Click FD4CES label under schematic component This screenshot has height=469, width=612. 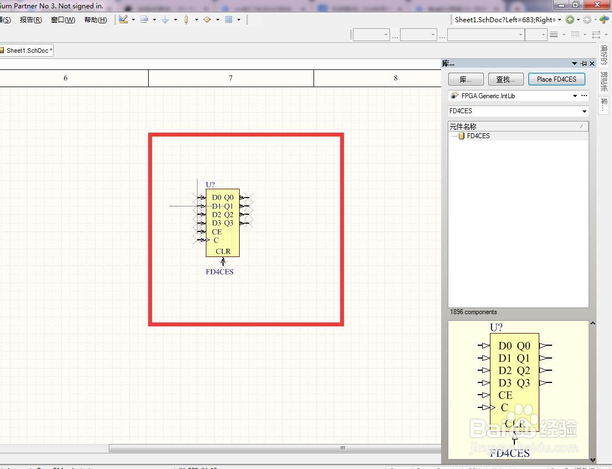[220, 272]
